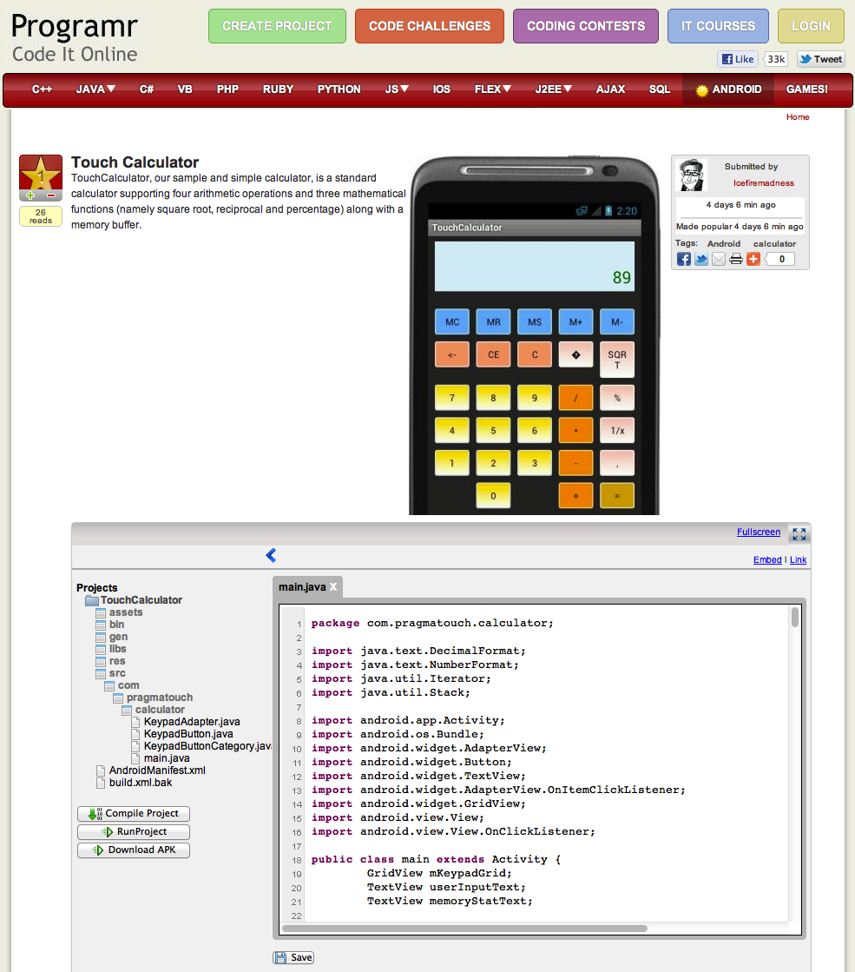
Task: Click the code editor horizontal scrollbar
Action: click(464, 929)
